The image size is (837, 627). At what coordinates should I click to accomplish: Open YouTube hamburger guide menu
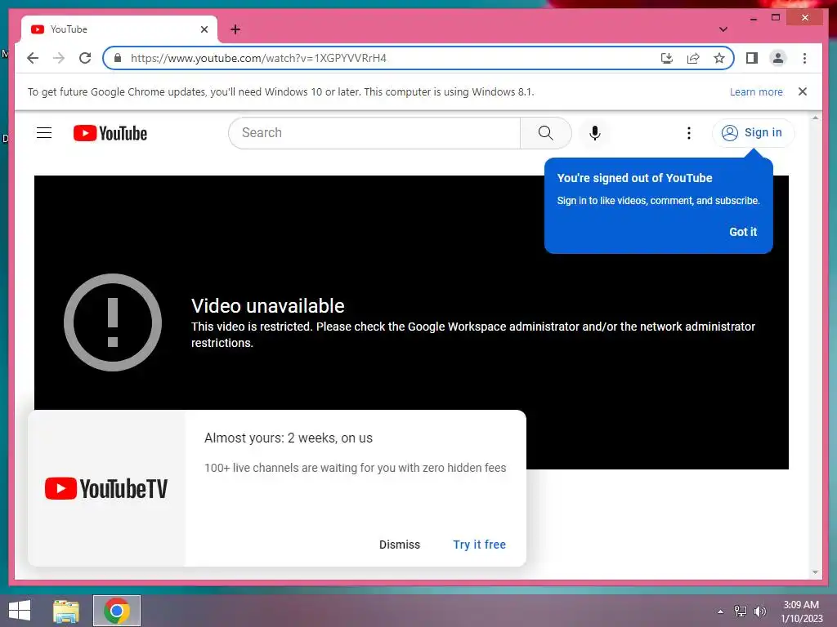pyautogui.click(x=44, y=133)
